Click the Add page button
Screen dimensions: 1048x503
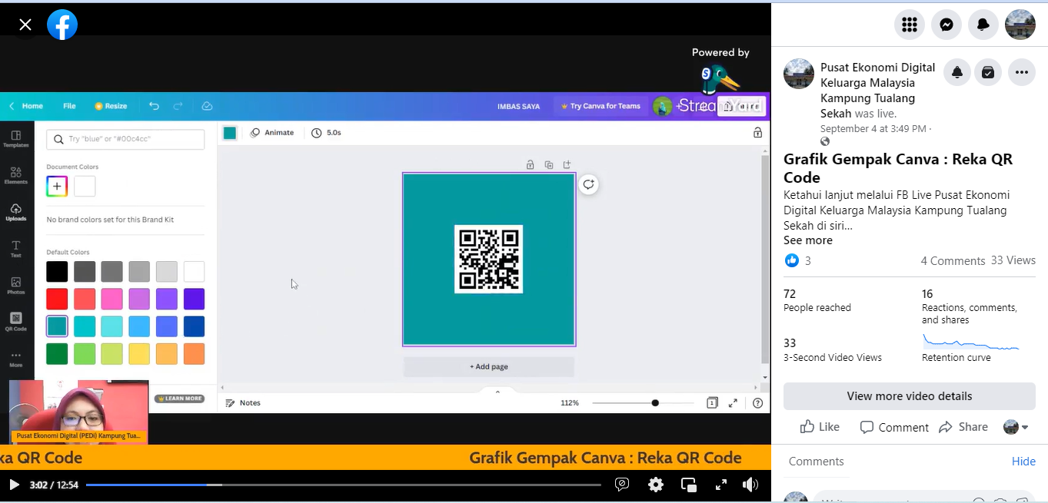489,366
